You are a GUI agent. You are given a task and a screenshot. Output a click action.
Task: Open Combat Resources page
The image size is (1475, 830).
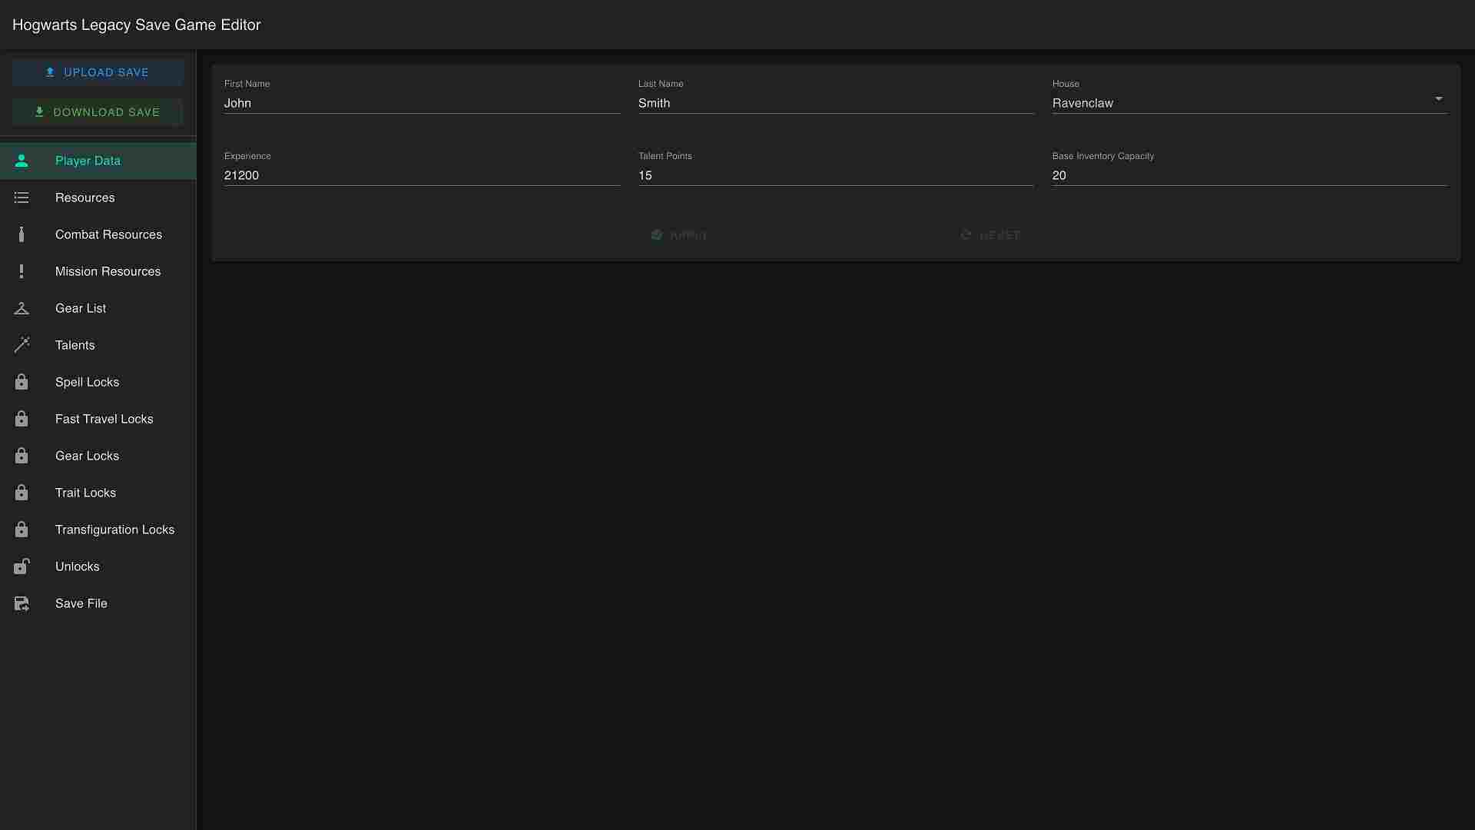click(x=98, y=234)
